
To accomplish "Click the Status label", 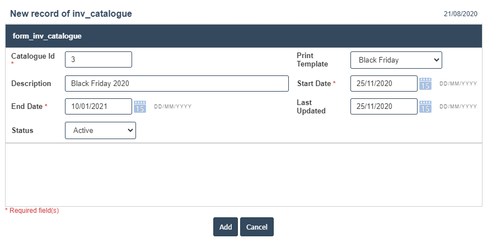I will pos(22,131).
